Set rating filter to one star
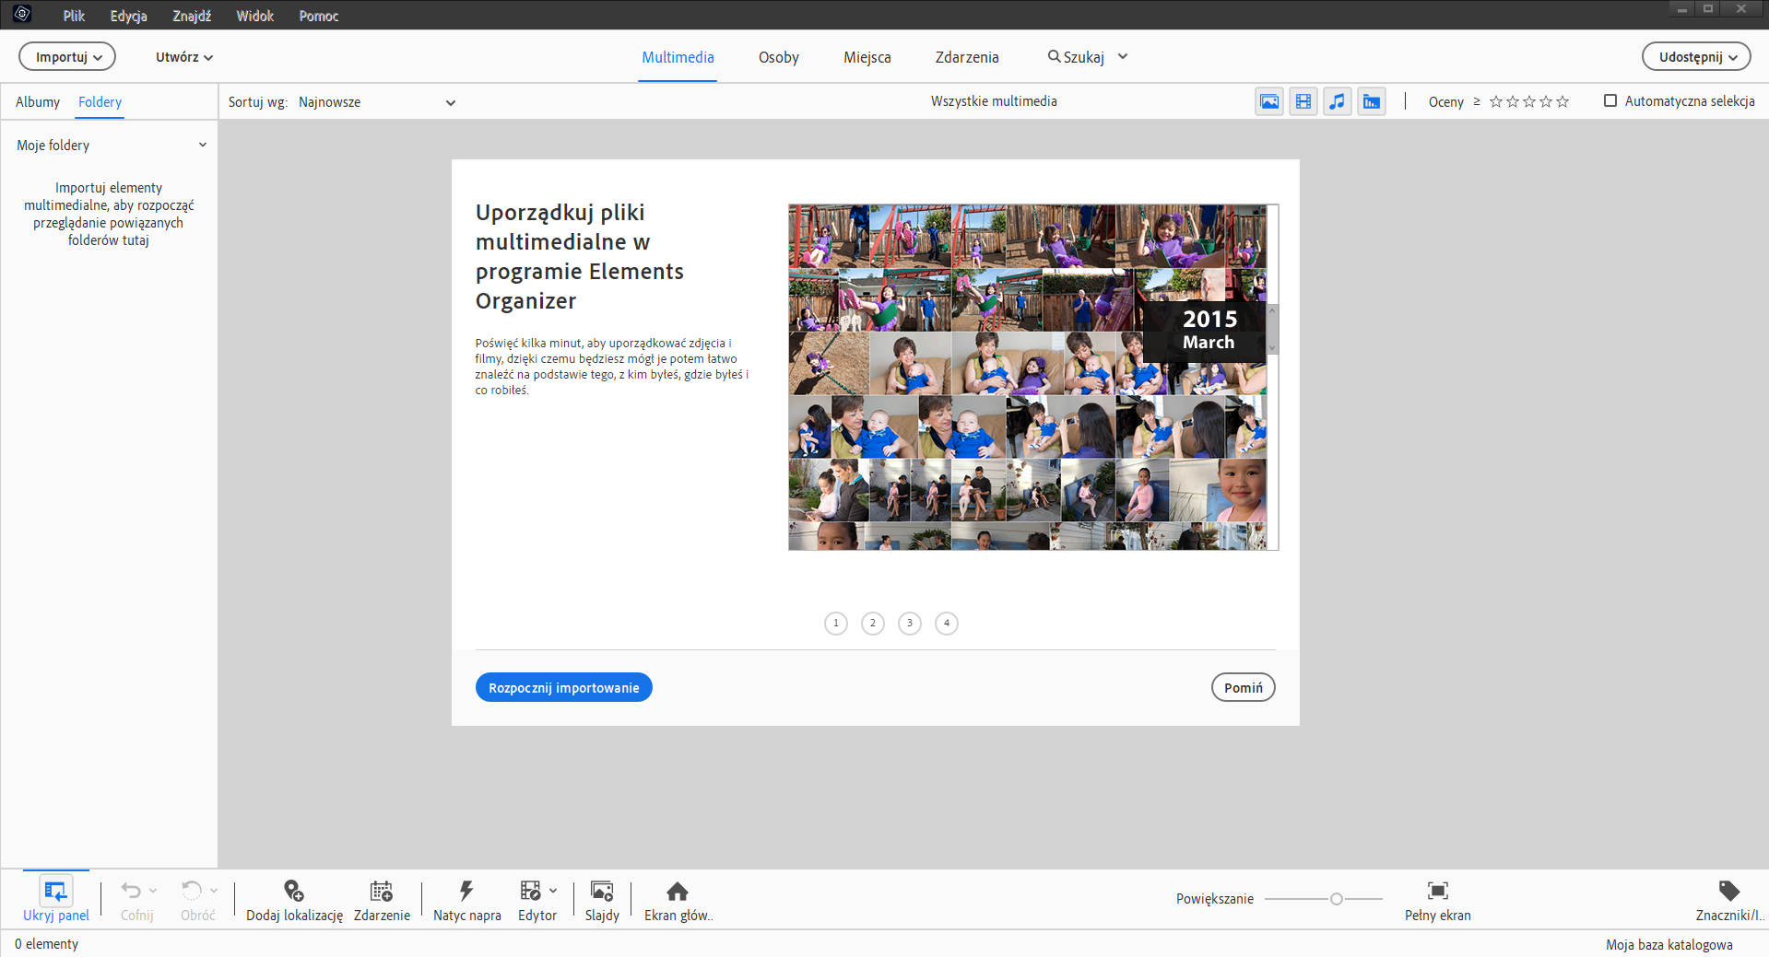The height and width of the screenshot is (957, 1769). tap(1496, 101)
